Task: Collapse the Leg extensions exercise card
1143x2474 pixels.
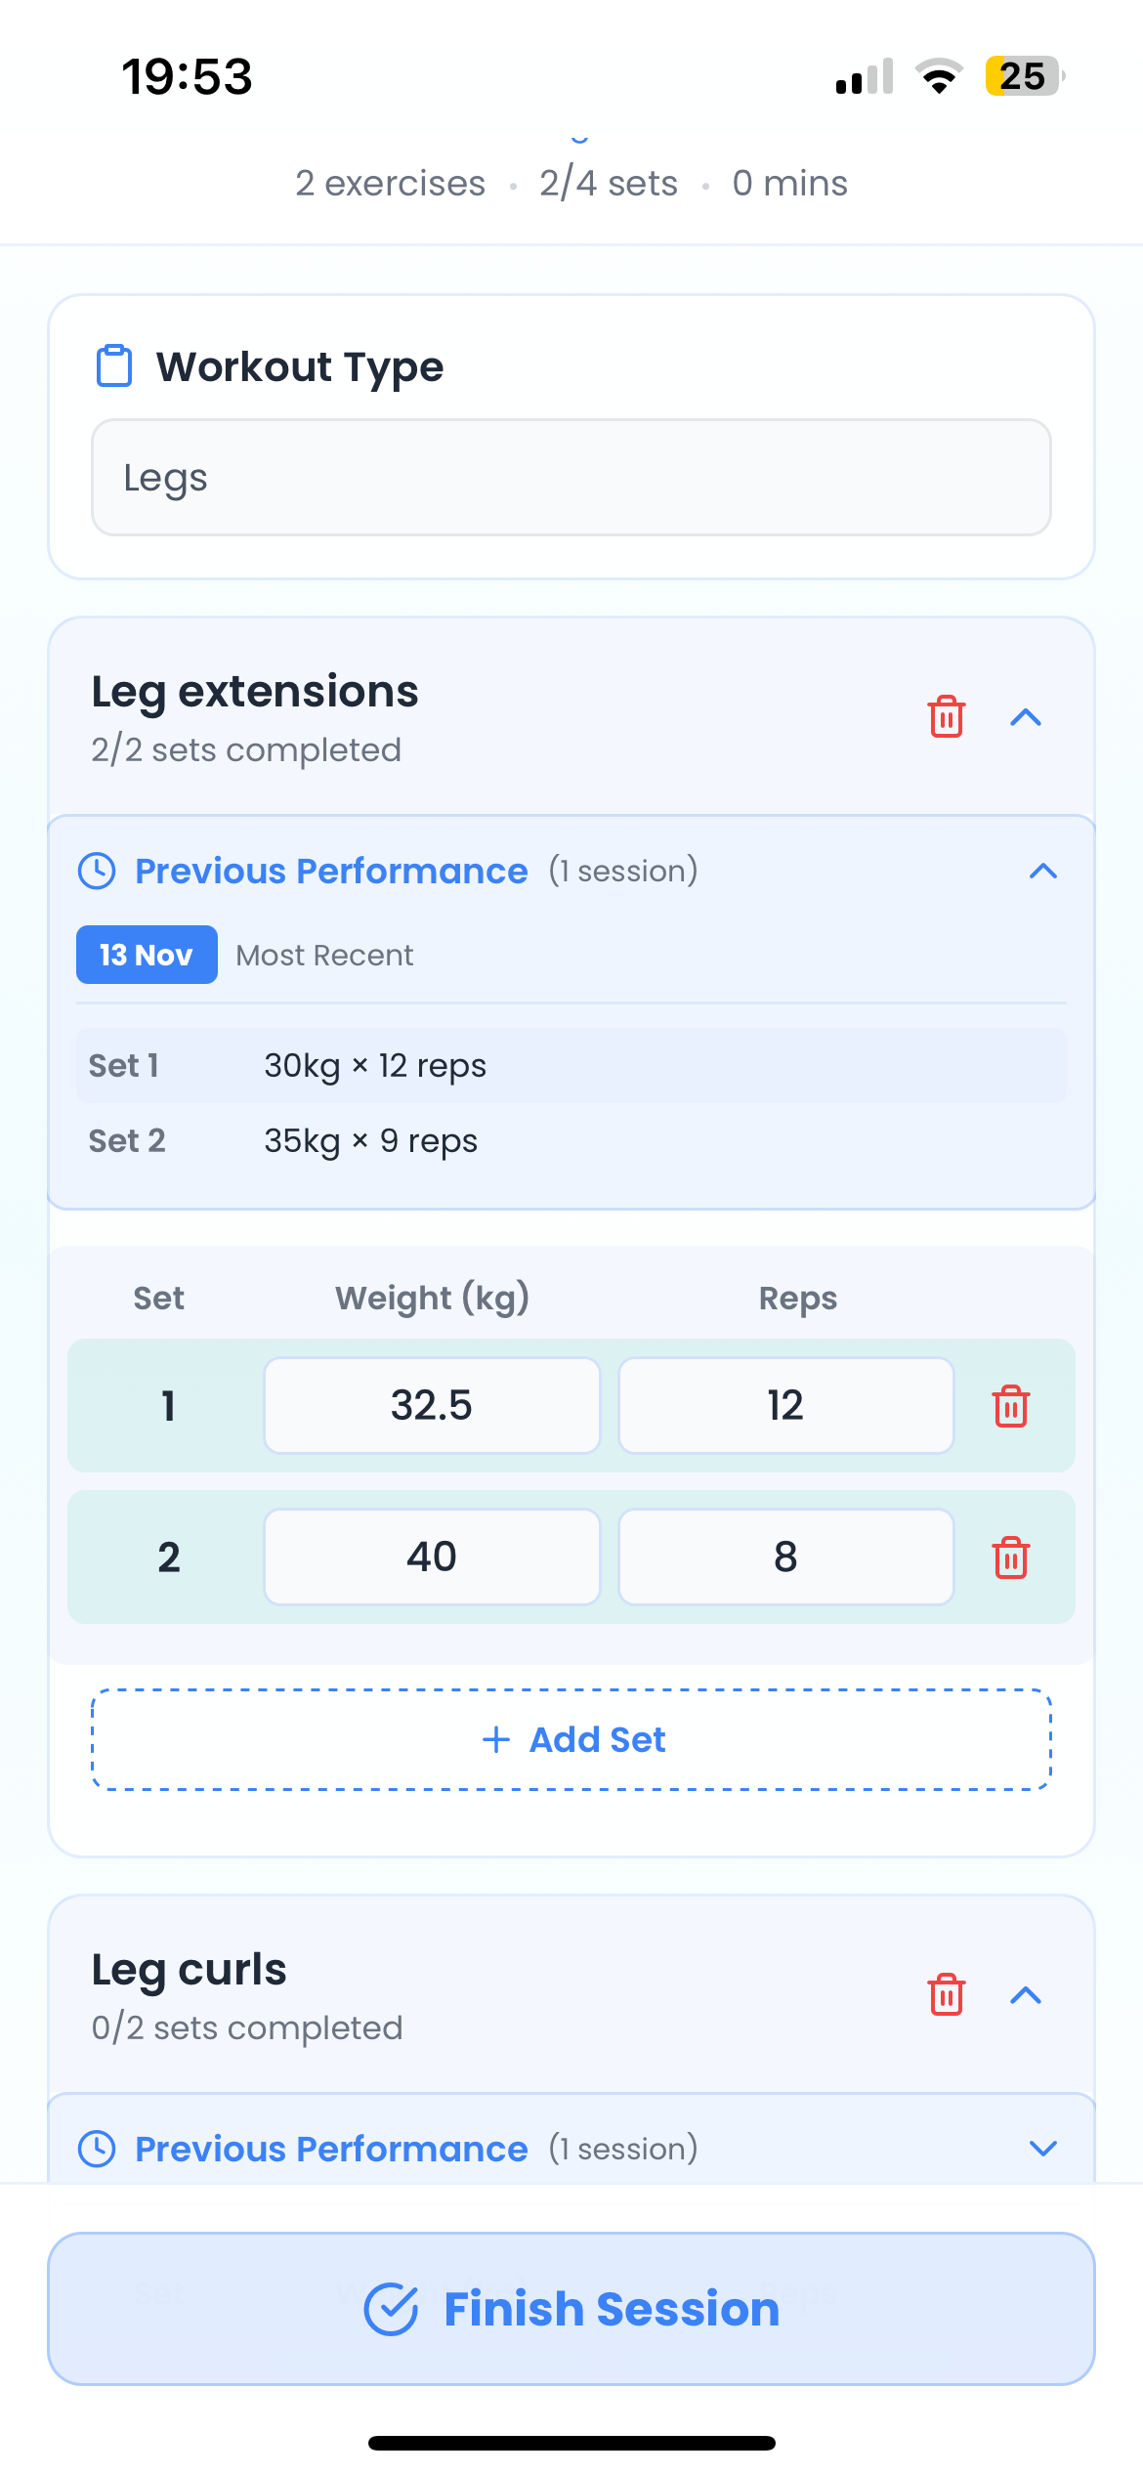Action: [1026, 717]
